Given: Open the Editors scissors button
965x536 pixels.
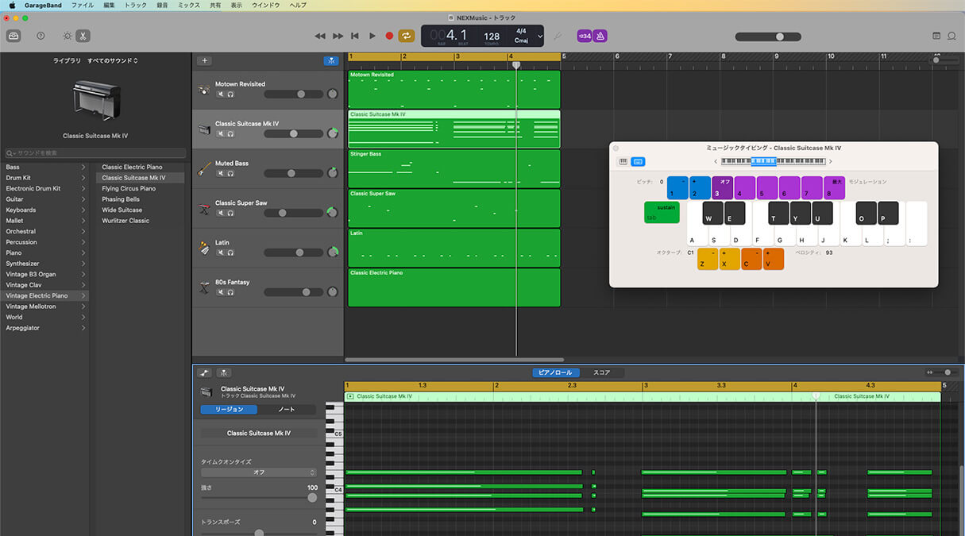Looking at the screenshot, I should click(83, 36).
